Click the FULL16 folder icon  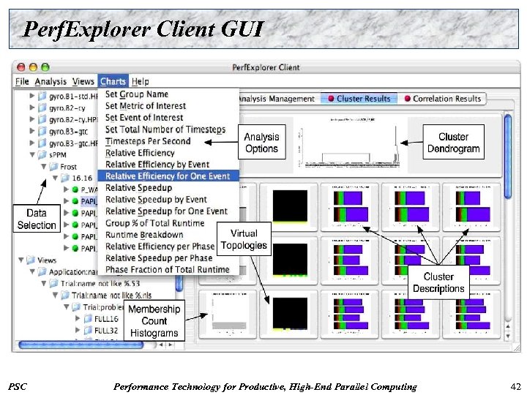point(88,318)
